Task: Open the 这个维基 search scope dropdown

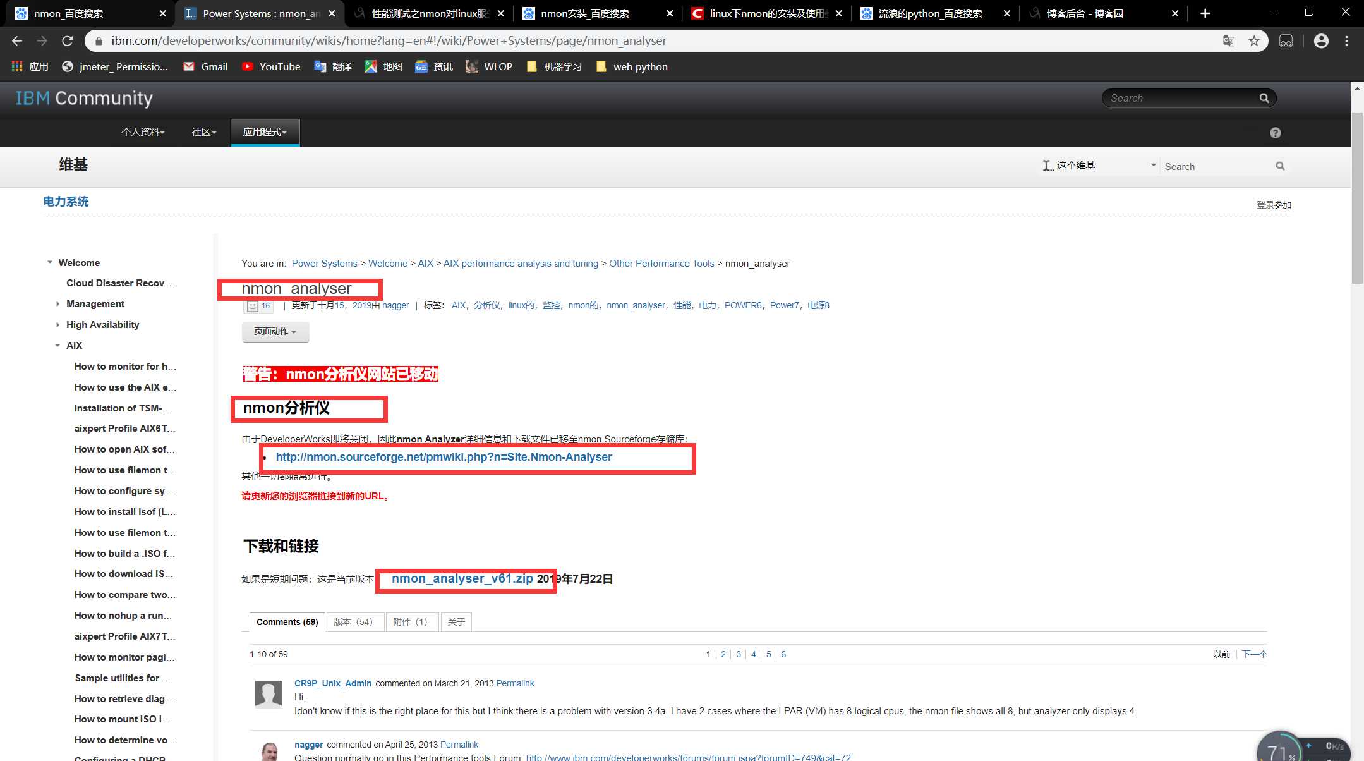Action: tap(1099, 166)
